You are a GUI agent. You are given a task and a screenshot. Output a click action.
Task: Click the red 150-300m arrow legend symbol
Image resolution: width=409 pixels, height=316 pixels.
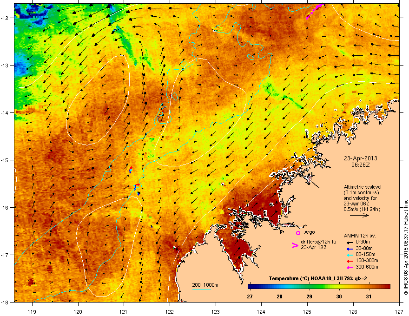(x=350, y=261)
